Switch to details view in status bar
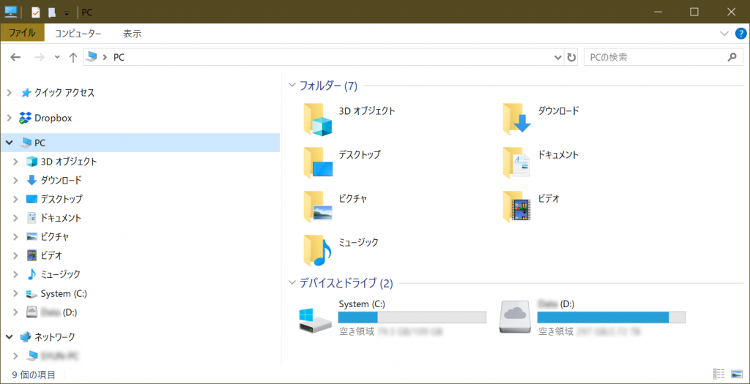This screenshot has width=750, height=384. [x=719, y=374]
